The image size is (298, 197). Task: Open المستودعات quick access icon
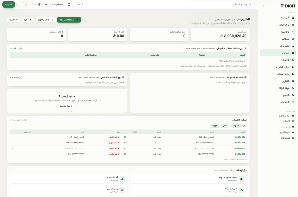coord(293,127)
